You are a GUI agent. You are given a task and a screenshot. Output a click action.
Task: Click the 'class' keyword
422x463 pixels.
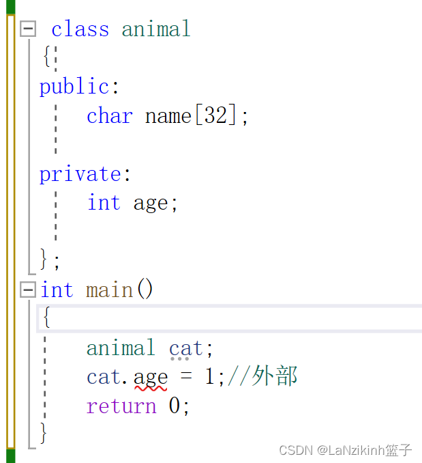[80, 29]
